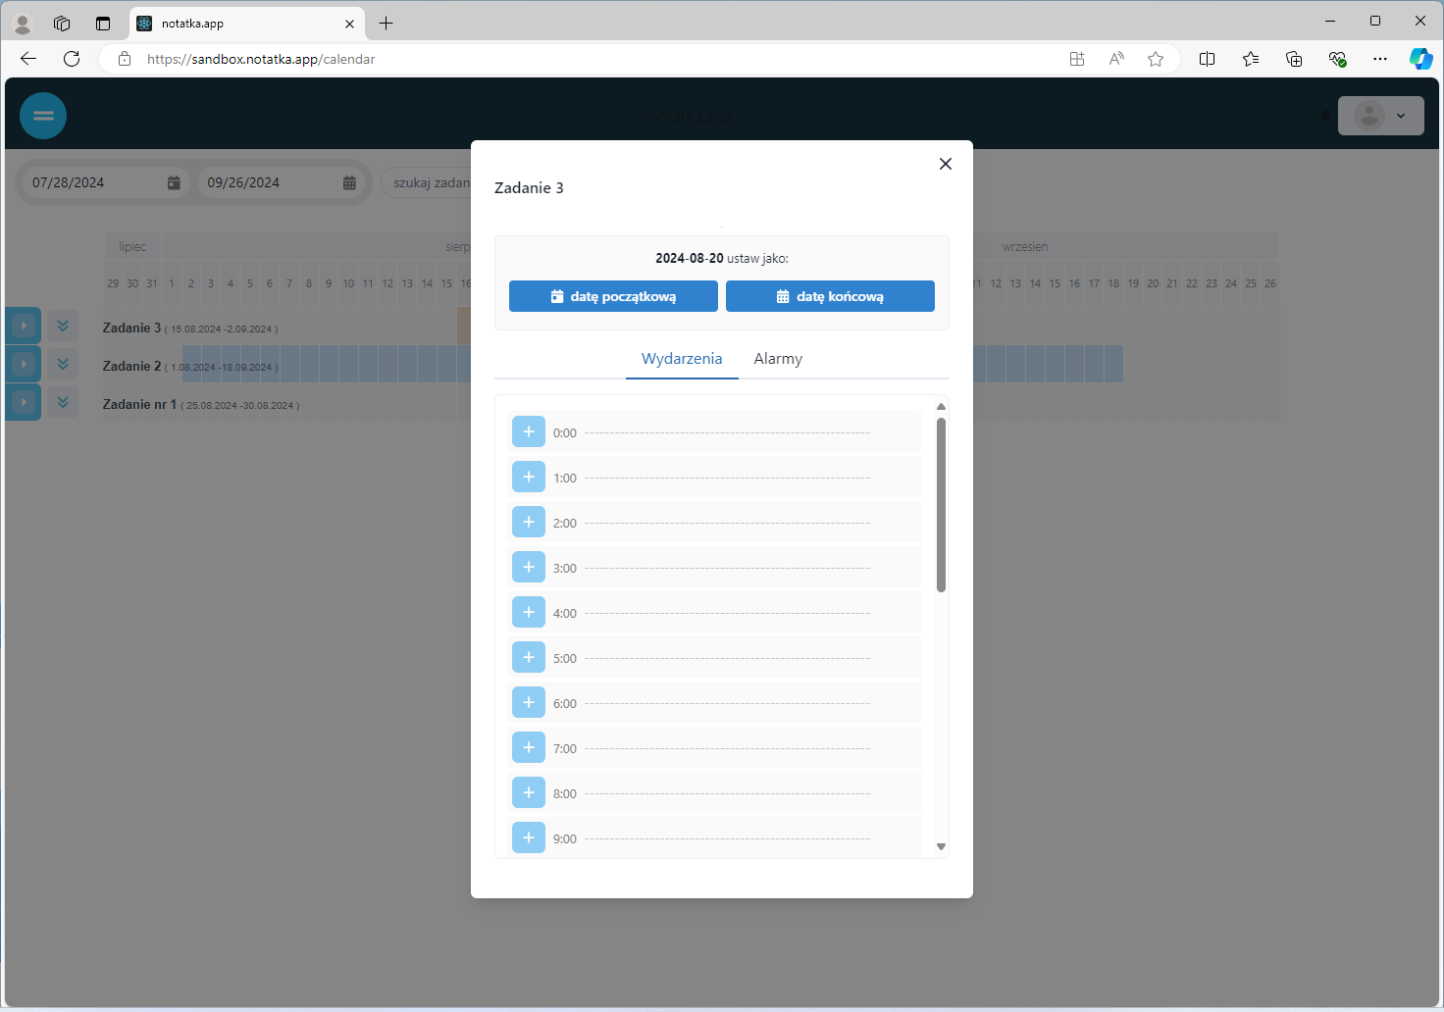Open the user account dropdown
The image size is (1444, 1012).
(x=1380, y=116)
